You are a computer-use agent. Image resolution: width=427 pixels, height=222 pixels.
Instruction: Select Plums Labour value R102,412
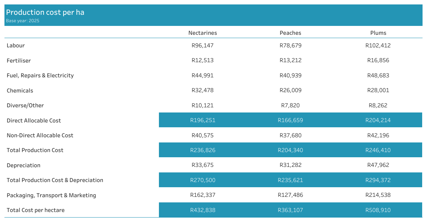[x=378, y=46]
